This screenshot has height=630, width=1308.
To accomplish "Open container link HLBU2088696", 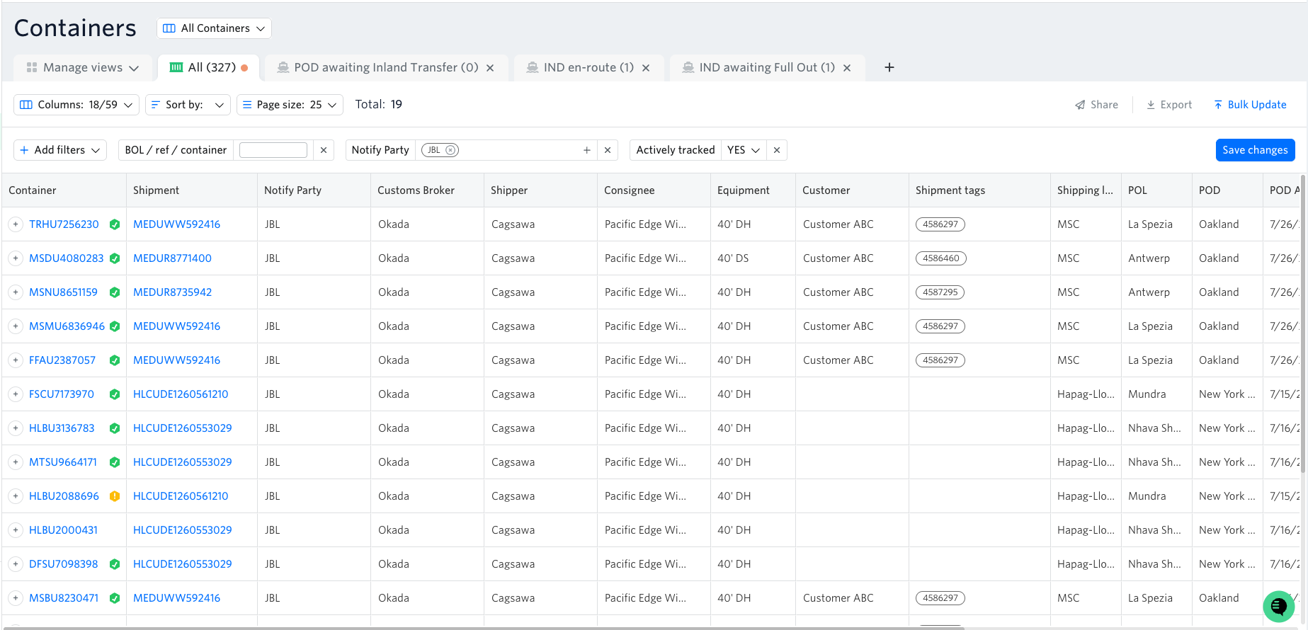I will [x=64, y=496].
